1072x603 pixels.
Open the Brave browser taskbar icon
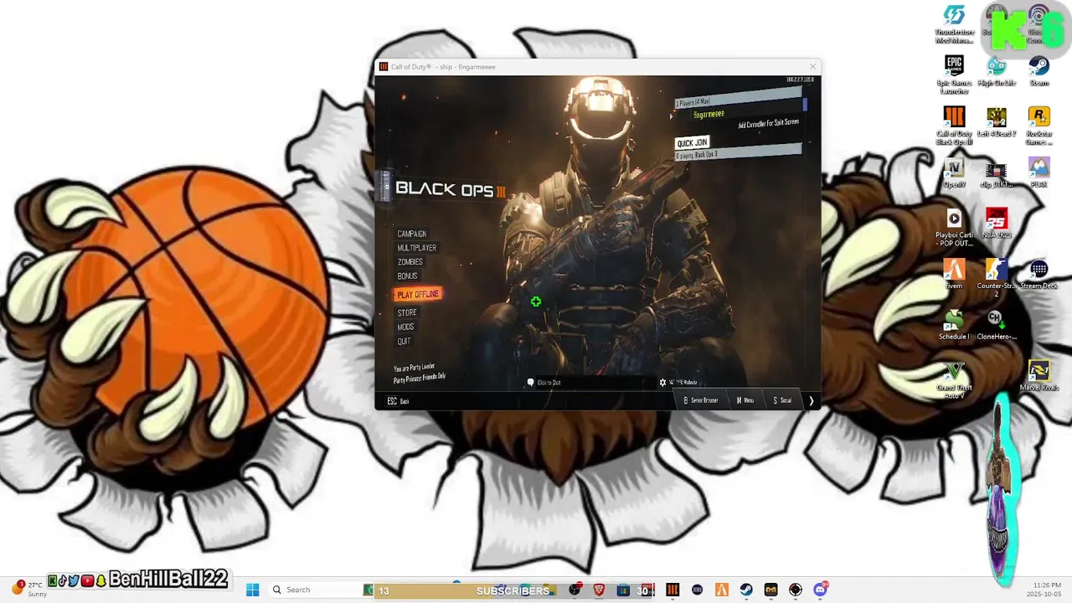click(x=599, y=590)
